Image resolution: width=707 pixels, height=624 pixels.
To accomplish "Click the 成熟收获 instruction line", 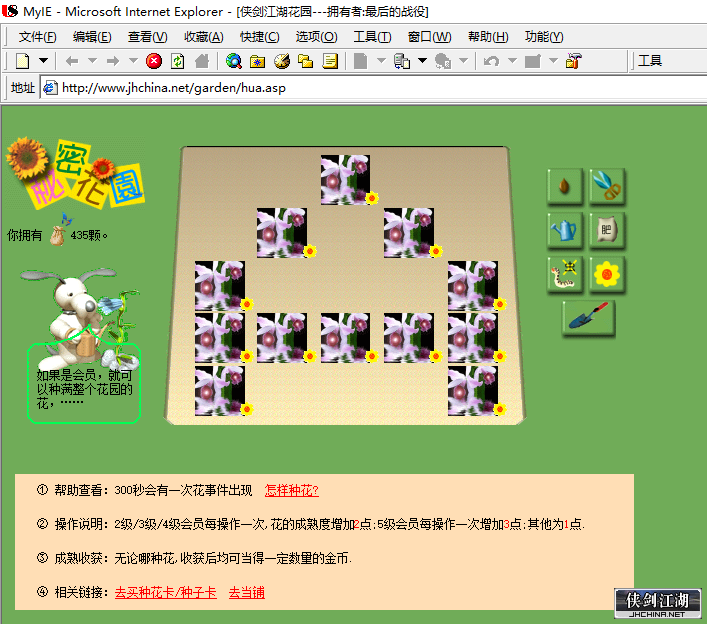I will tap(194, 558).
